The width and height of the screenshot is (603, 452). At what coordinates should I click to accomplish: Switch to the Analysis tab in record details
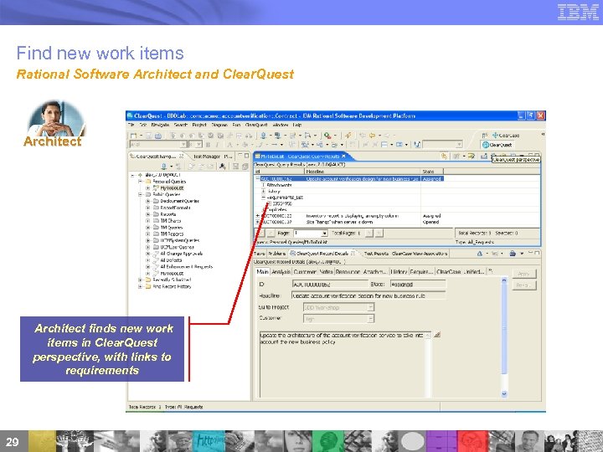[281, 271]
